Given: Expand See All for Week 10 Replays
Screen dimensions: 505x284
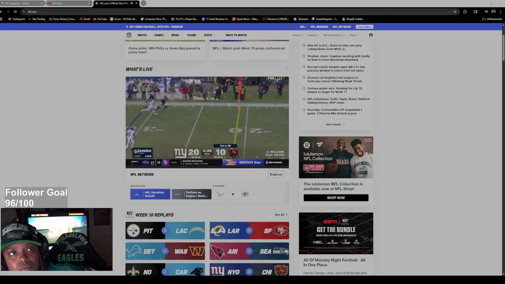Looking at the screenshot, I should click(x=281, y=215).
